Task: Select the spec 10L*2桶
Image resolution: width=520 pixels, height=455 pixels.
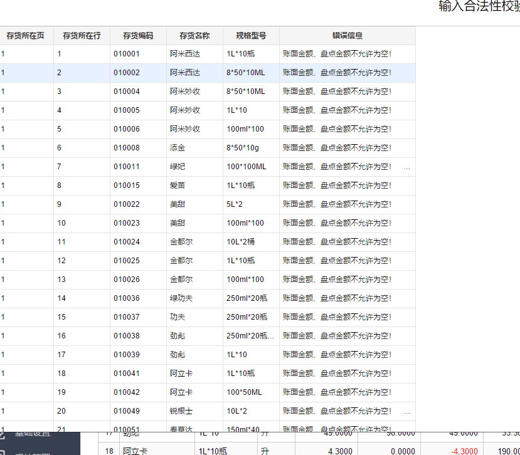Action: 241,242
